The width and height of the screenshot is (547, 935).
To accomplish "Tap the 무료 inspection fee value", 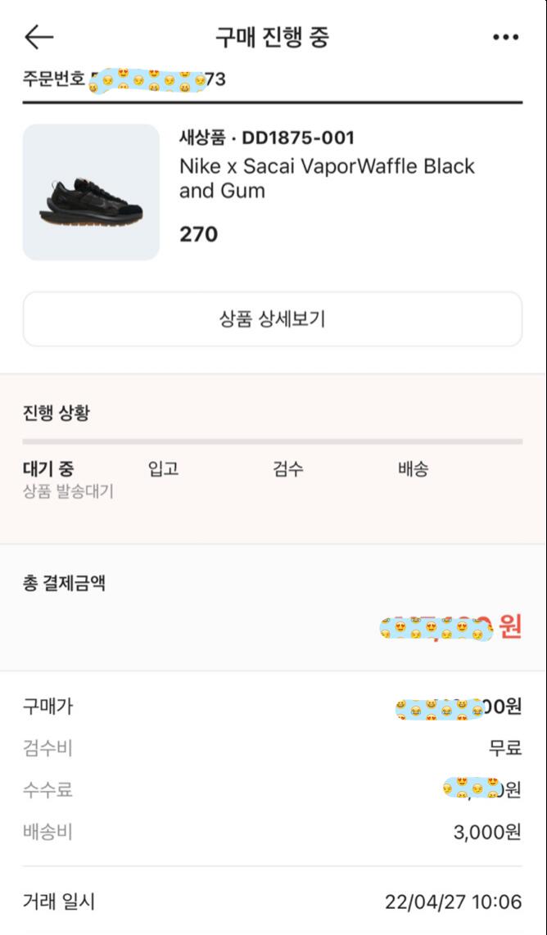I will [x=504, y=748].
